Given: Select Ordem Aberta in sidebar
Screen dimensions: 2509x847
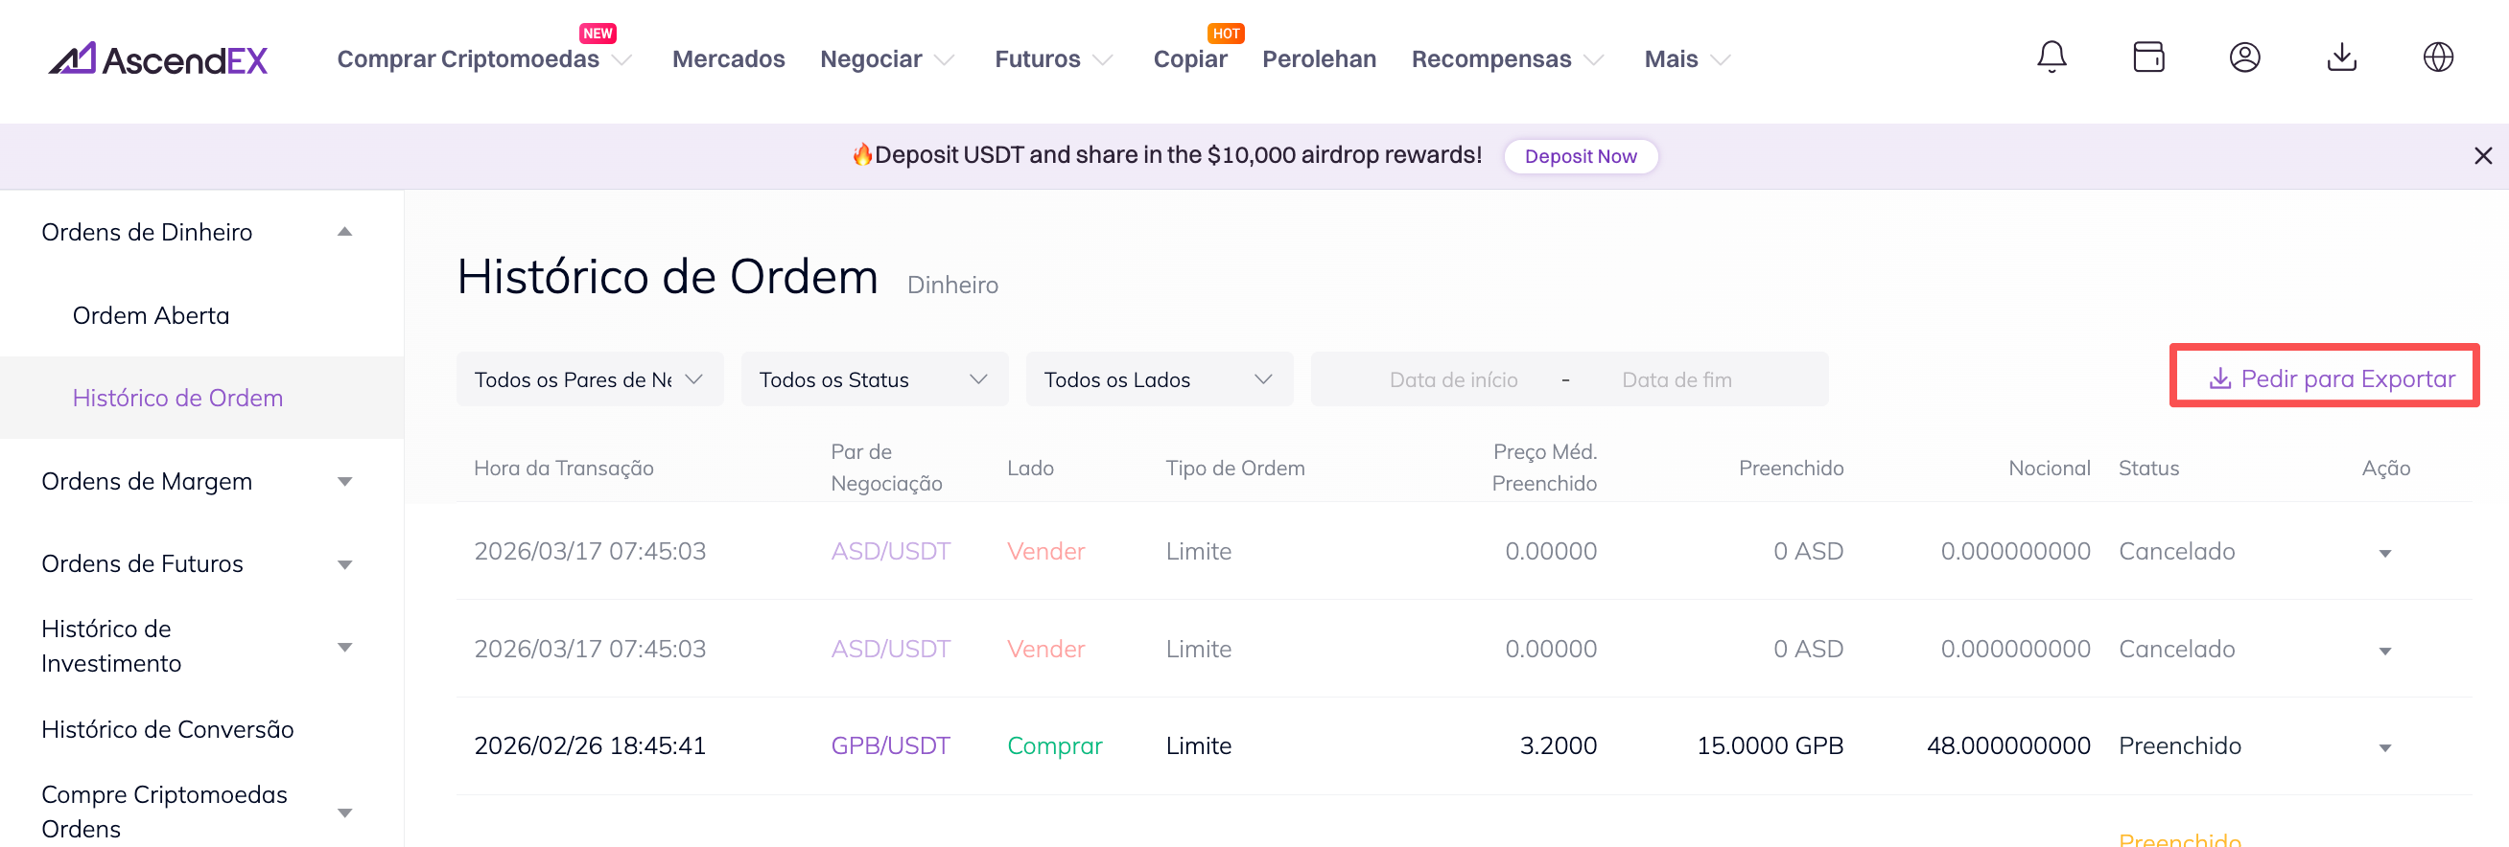Looking at the screenshot, I should [151, 315].
